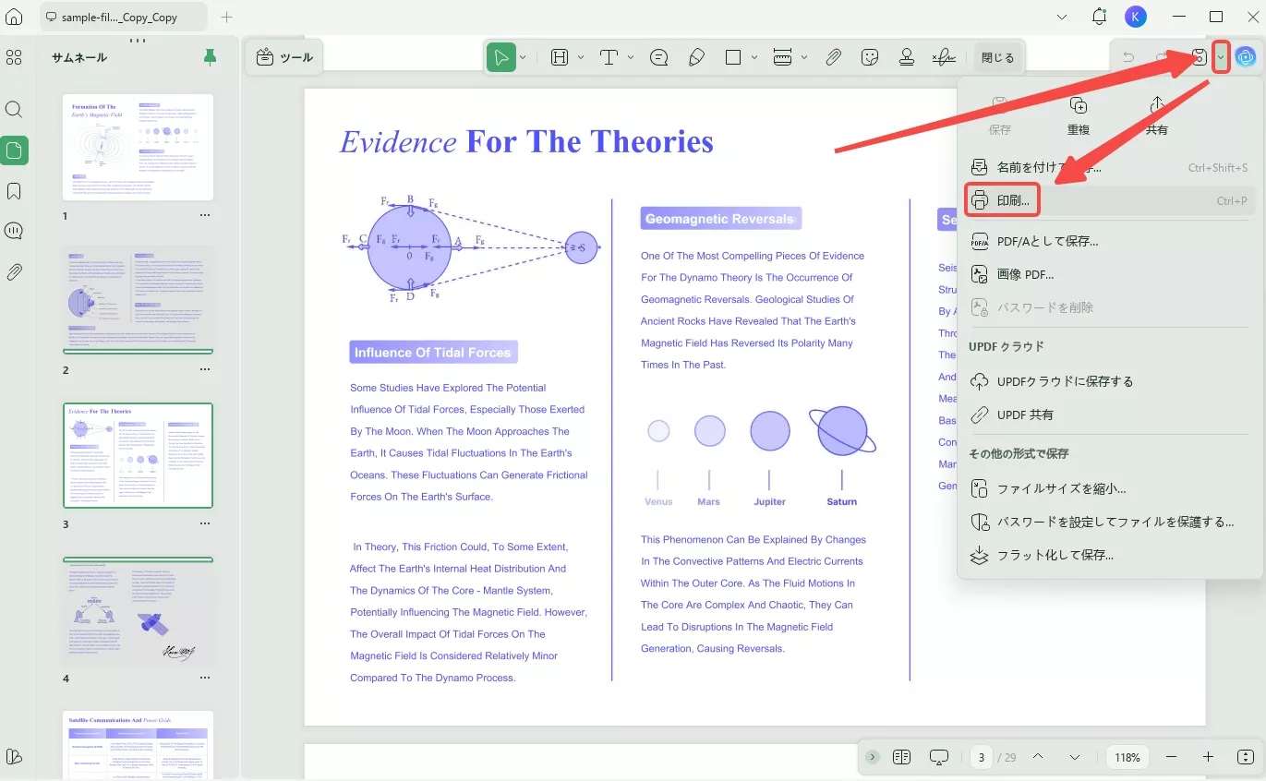Click the save disk icon in toolbar

coord(1199,57)
